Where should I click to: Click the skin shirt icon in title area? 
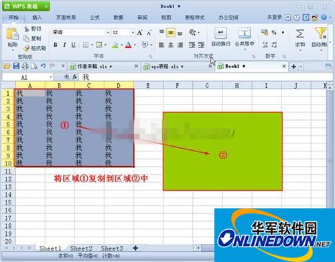(297, 17)
